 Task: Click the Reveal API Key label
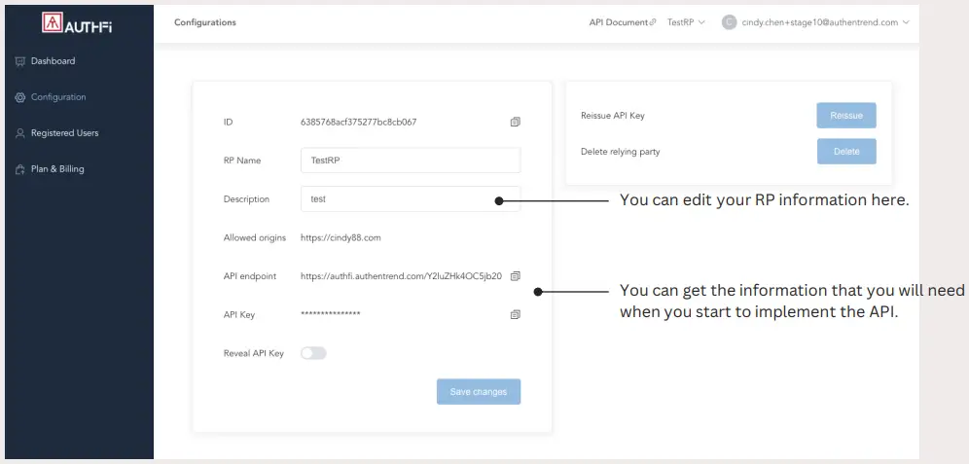[x=253, y=353]
